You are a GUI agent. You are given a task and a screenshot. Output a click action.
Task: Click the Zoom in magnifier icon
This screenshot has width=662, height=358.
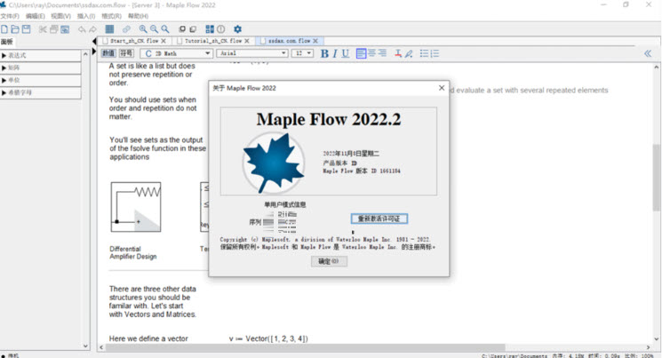click(143, 29)
